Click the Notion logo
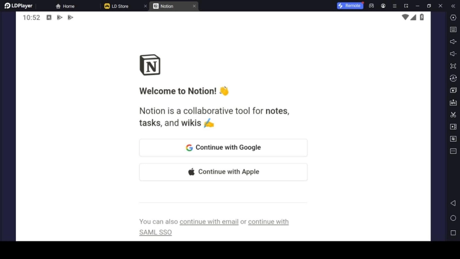This screenshot has height=259, width=460. click(x=150, y=65)
